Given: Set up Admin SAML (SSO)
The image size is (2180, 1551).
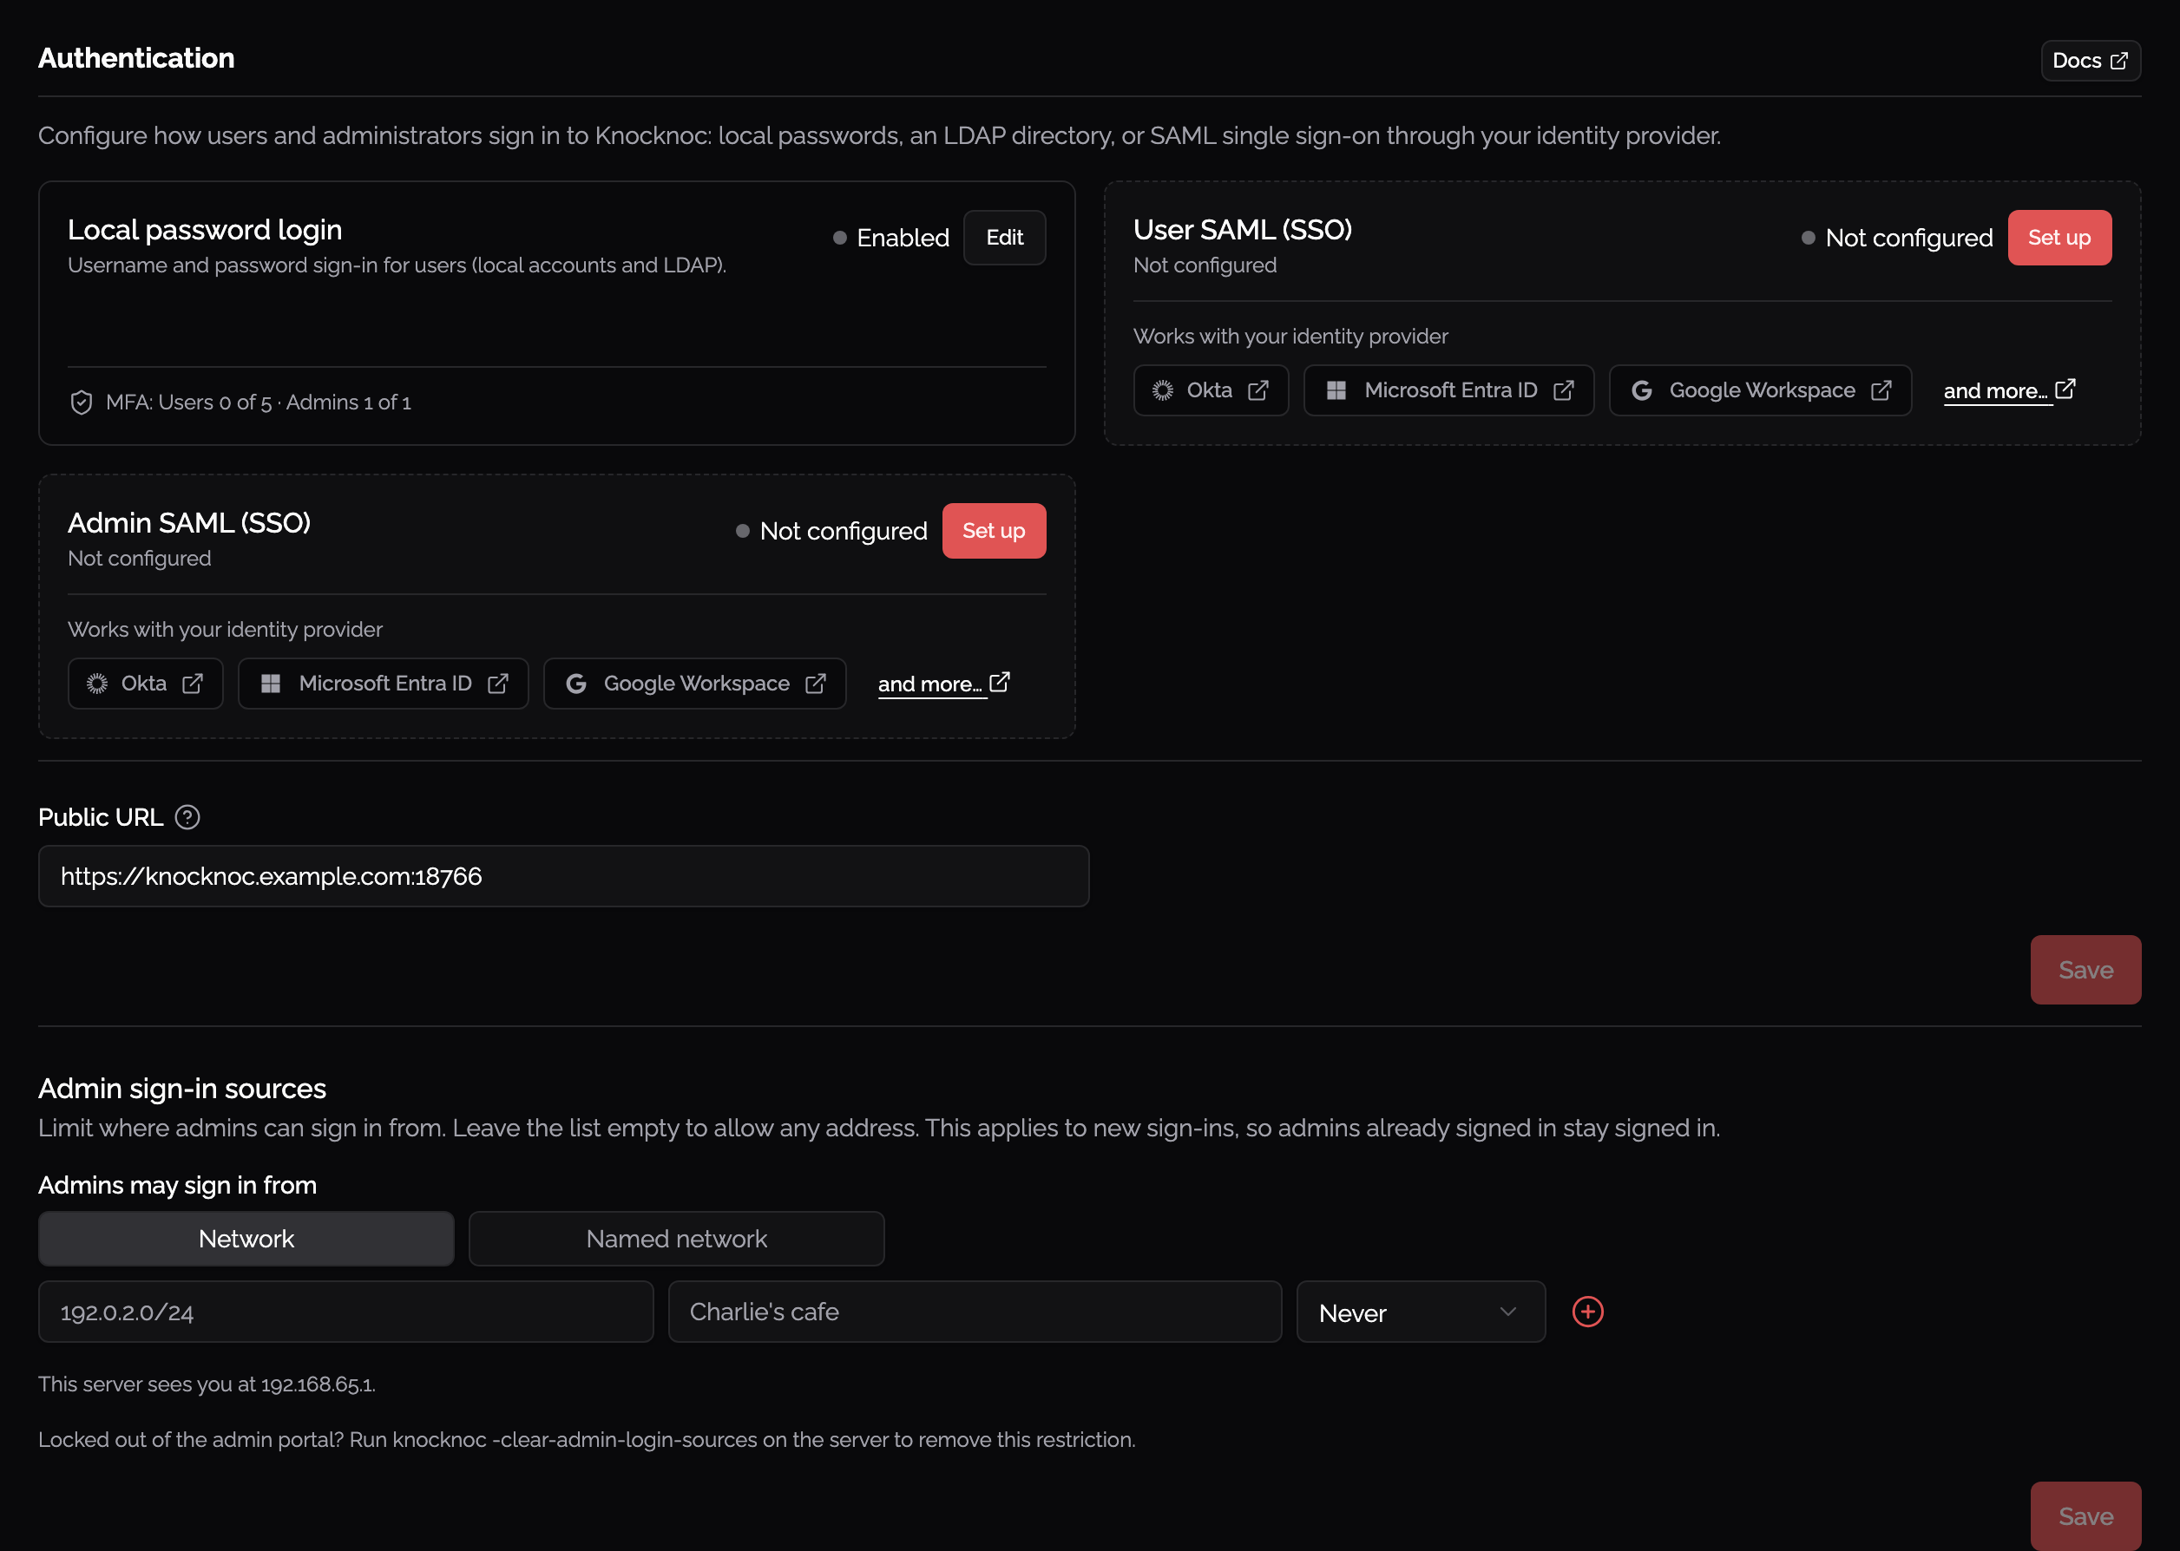Looking at the screenshot, I should point(994,530).
